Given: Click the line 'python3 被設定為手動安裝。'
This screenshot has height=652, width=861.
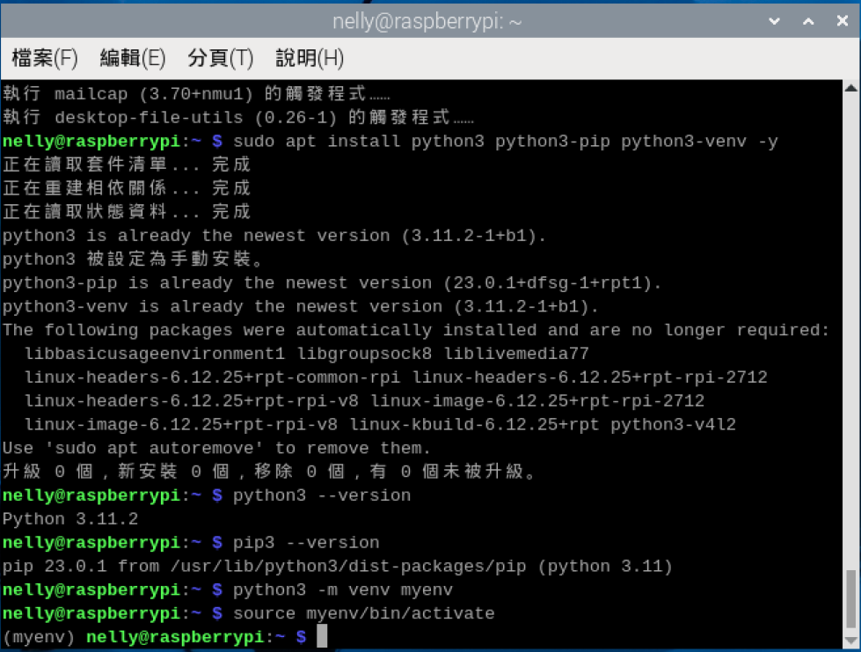Looking at the screenshot, I should [134, 260].
